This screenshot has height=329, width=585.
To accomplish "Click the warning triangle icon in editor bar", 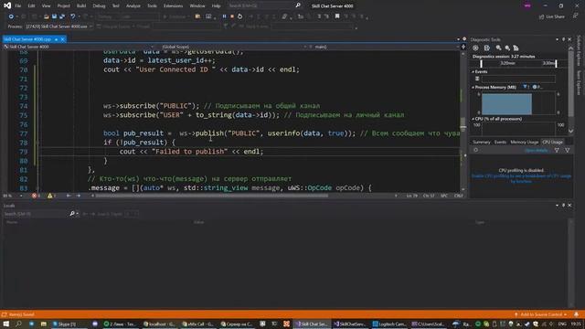I will 49,196.
